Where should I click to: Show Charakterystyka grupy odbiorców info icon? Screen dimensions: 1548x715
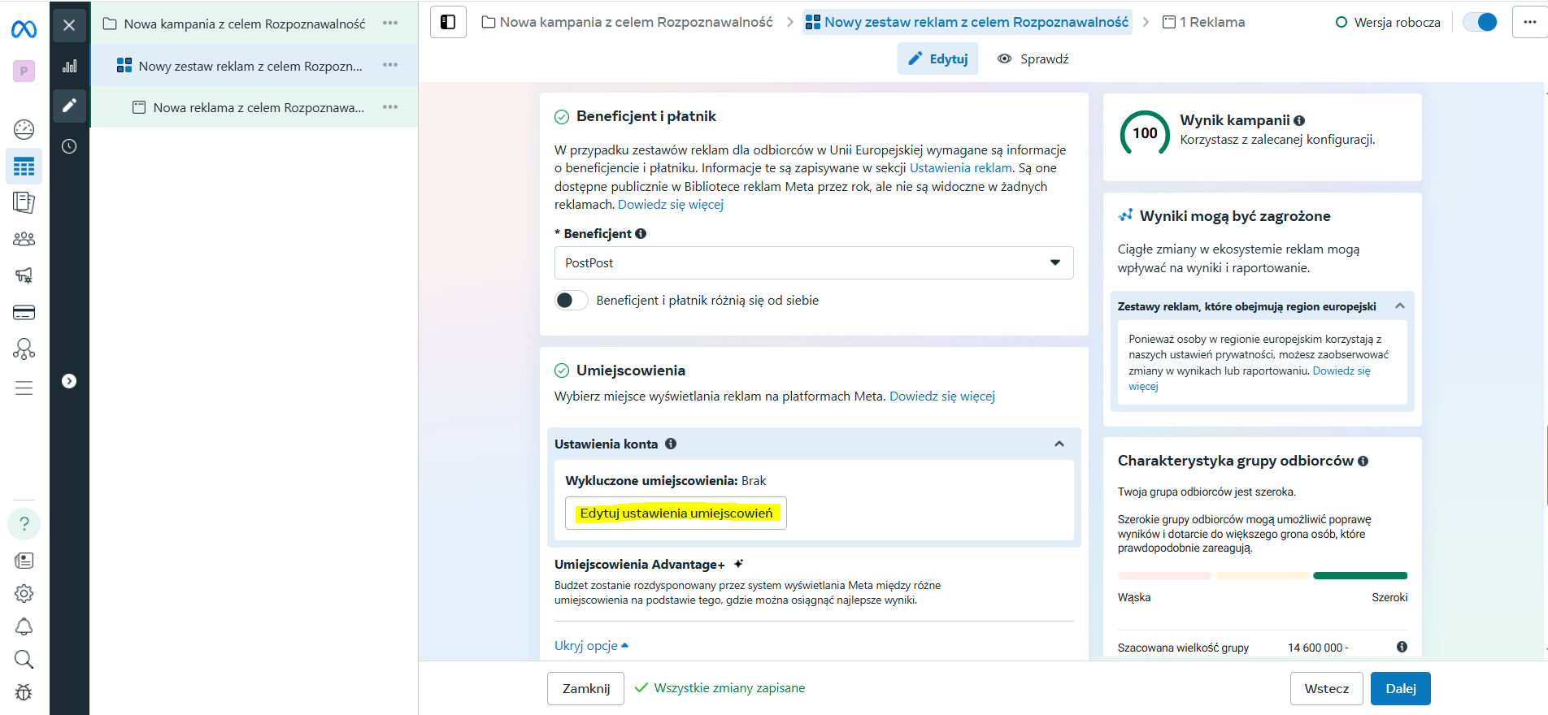1363,461
